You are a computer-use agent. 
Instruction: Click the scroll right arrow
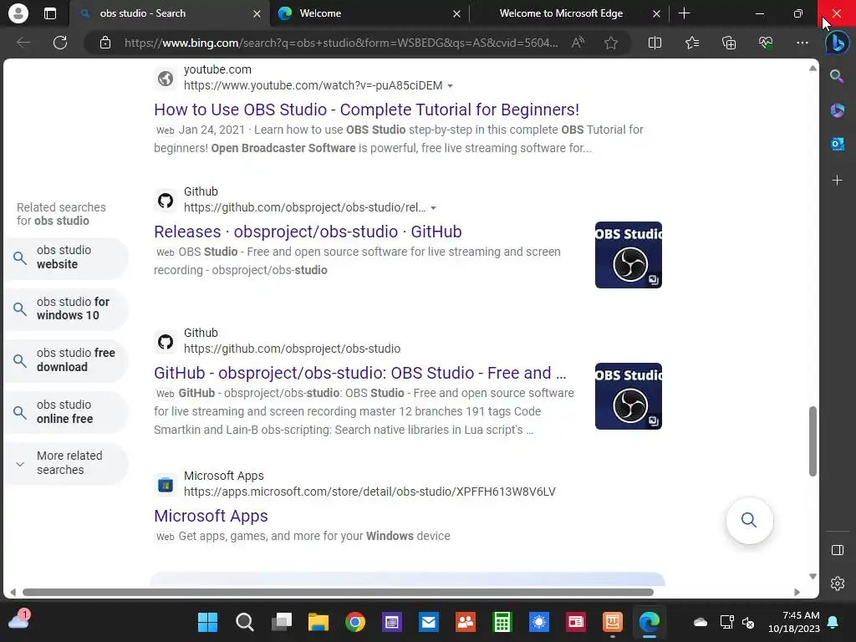click(x=797, y=592)
